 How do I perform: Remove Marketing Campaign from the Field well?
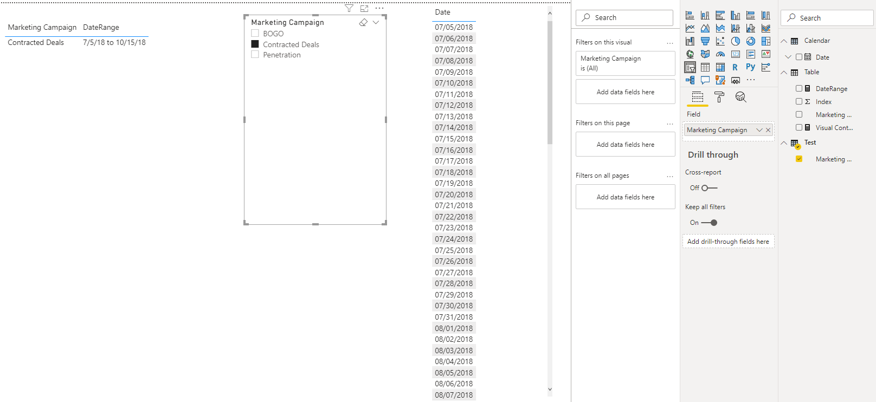click(768, 130)
